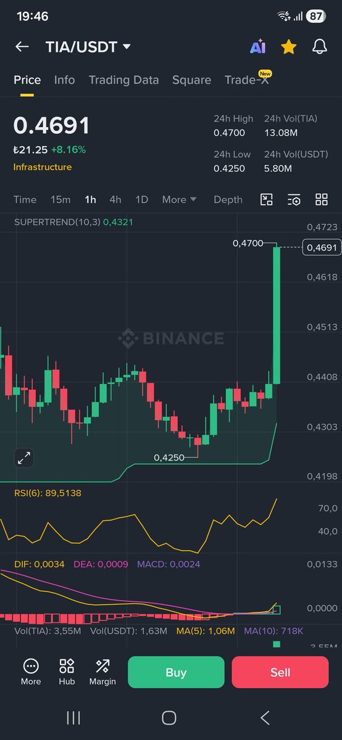Select the 1D chart interval

point(142,200)
